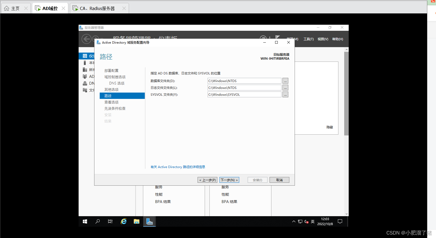This screenshot has width=436, height=238.
Task: Go to 查看选项 wizard step
Action: [111, 102]
